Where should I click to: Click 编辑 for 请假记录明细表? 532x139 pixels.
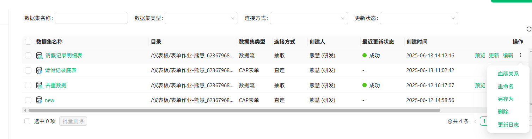coord(508,55)
